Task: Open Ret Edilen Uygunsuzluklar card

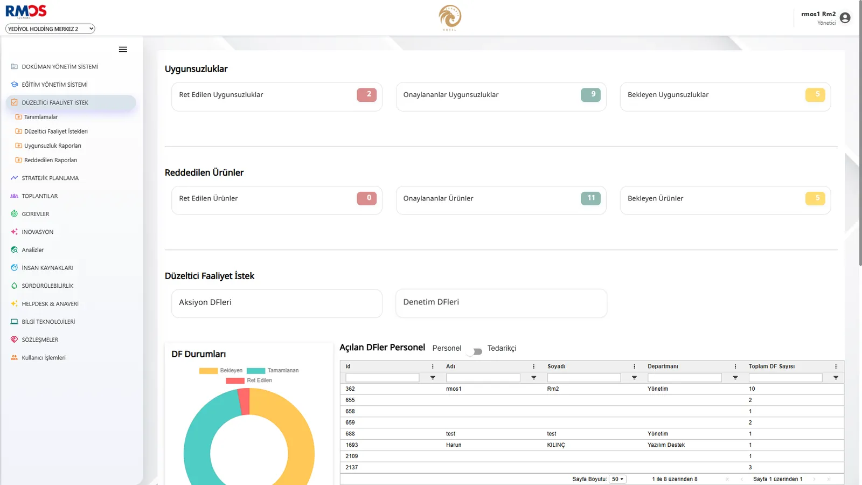Action: coord(277,97)
